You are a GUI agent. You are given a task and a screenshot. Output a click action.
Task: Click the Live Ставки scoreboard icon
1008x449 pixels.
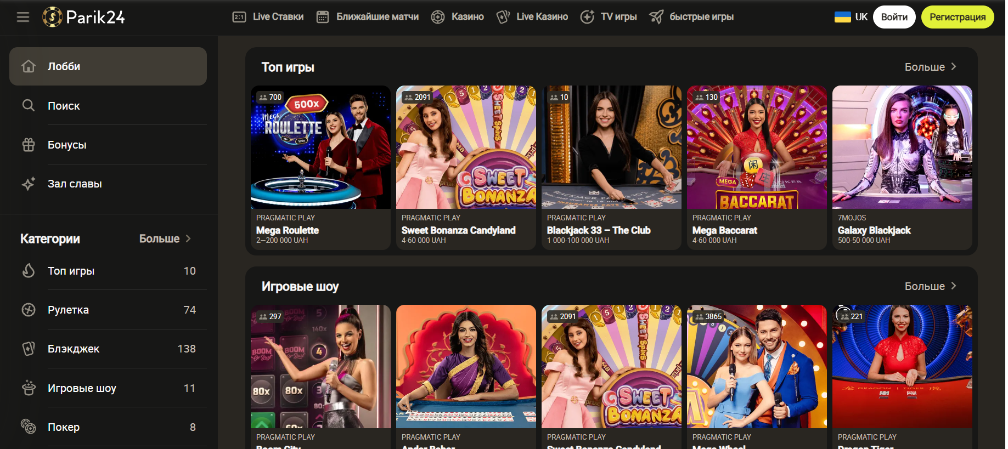pos(239,17)
